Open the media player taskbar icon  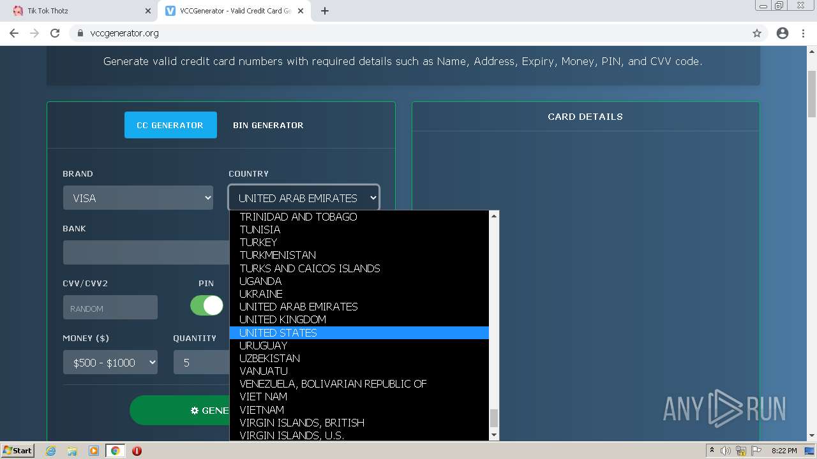94,451
